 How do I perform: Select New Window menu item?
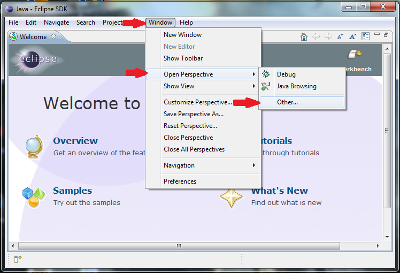click(x=204, y=34)
